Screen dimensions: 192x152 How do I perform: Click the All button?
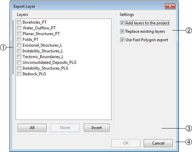click(32, 128)
